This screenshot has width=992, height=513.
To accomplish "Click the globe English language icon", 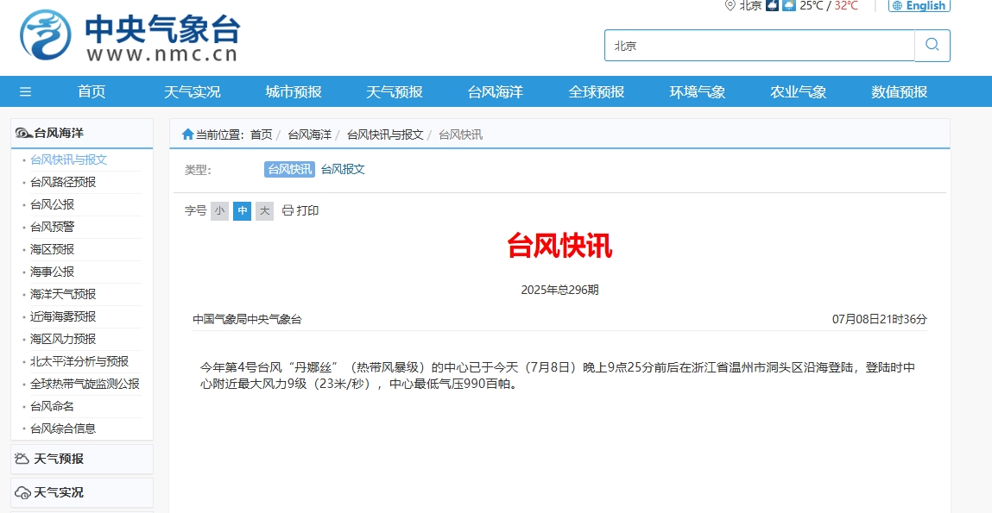I will click(x=897, y=6).
